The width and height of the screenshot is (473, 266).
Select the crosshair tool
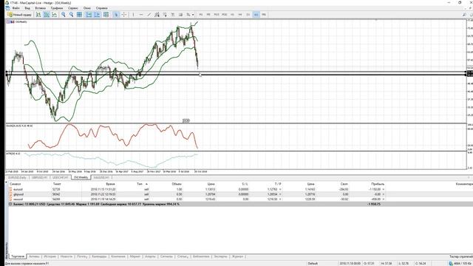[124, 15]
